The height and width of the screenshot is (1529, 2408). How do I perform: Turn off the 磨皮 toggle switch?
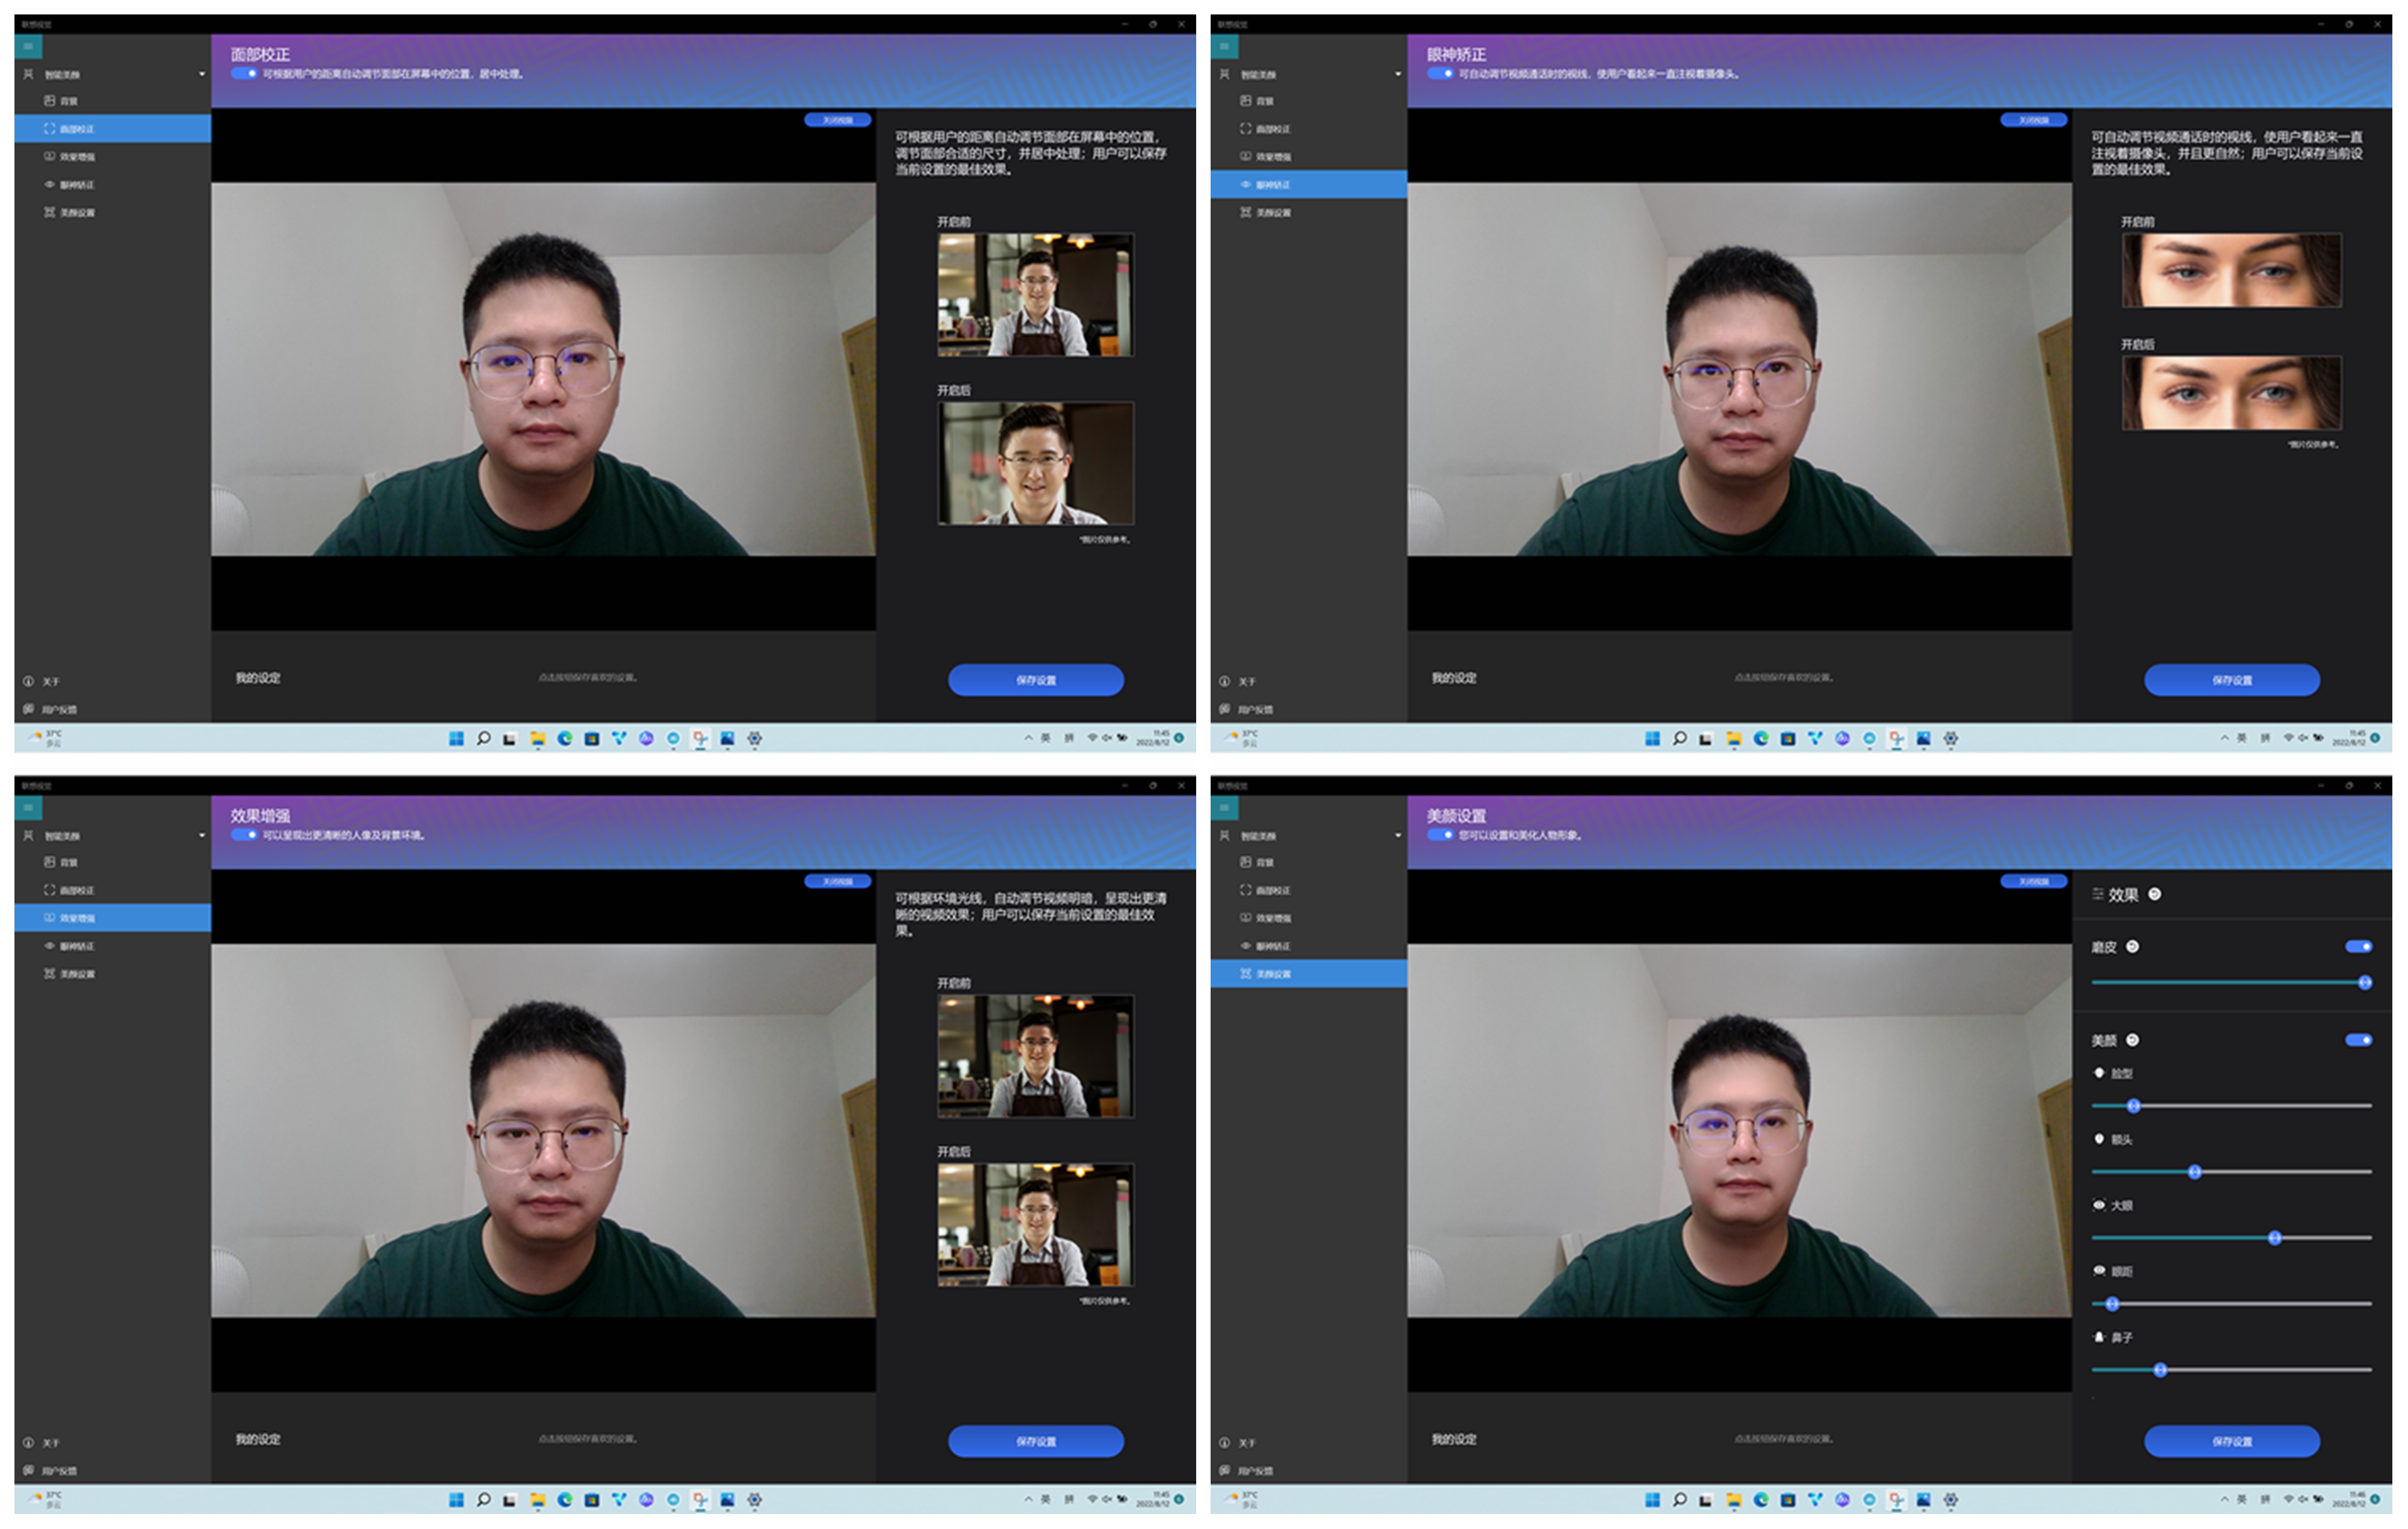(x=2358, y=946)
